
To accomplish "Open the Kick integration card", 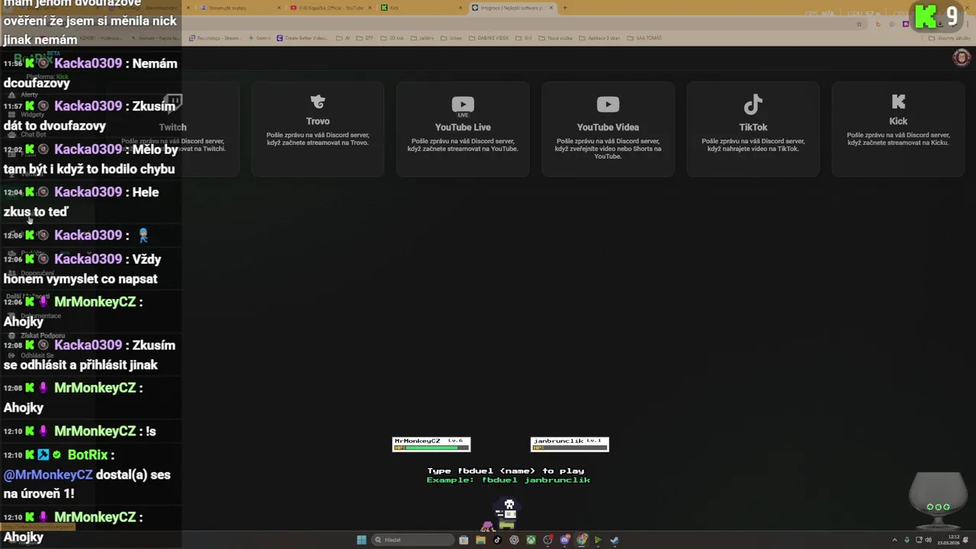I will click(x=898, y=129).
